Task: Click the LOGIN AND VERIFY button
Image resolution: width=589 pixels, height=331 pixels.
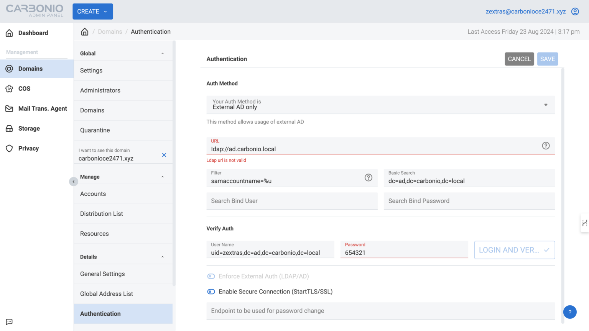Action: 514,250
